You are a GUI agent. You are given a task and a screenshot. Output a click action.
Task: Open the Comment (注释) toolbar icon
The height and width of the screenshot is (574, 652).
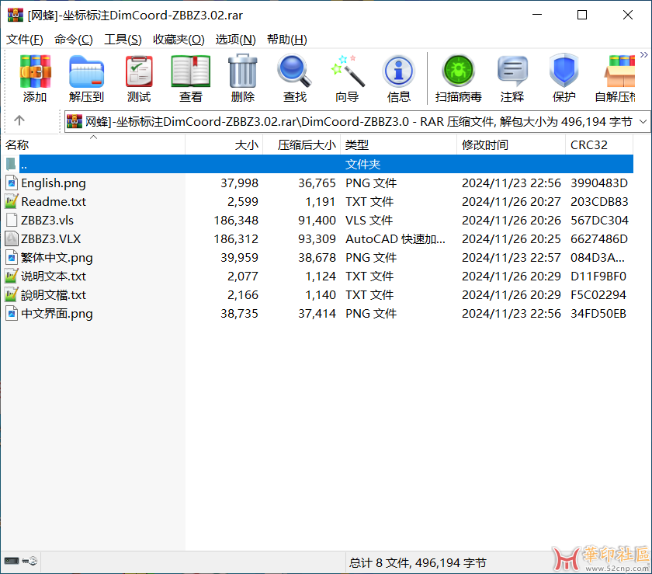pyautogui.click(x=512, y=71)
